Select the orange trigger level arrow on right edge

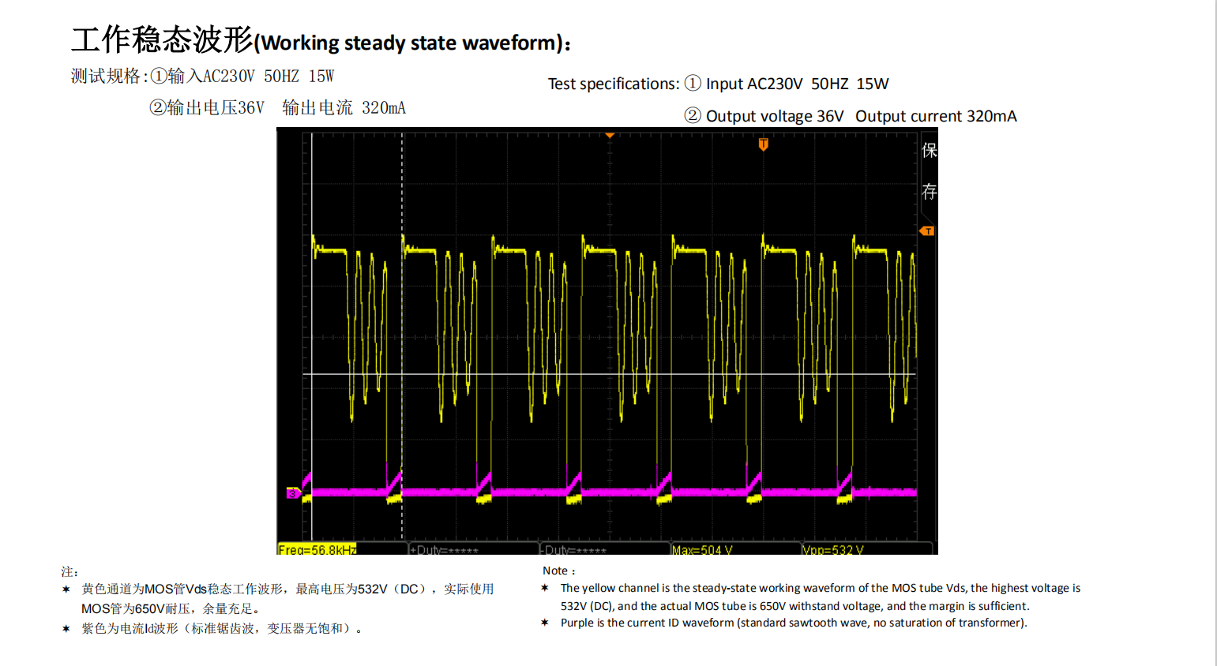927,231
